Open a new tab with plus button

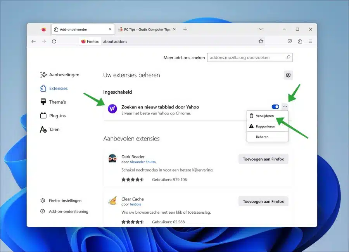coord(185,29)
